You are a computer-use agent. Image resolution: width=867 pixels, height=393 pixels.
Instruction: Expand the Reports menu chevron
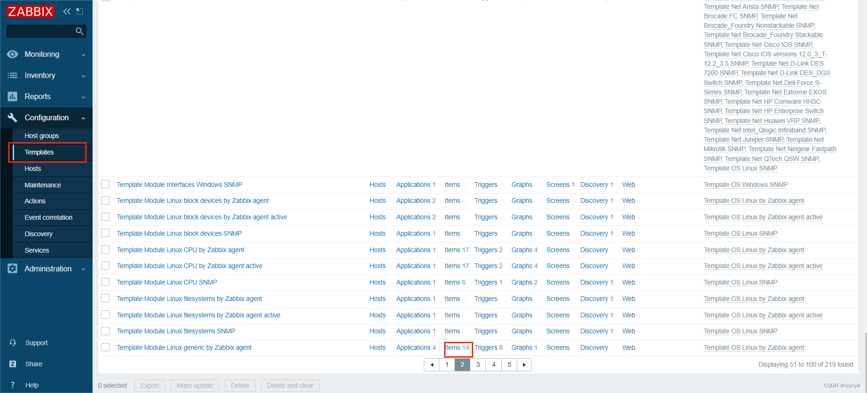click(x=83, y=97)
